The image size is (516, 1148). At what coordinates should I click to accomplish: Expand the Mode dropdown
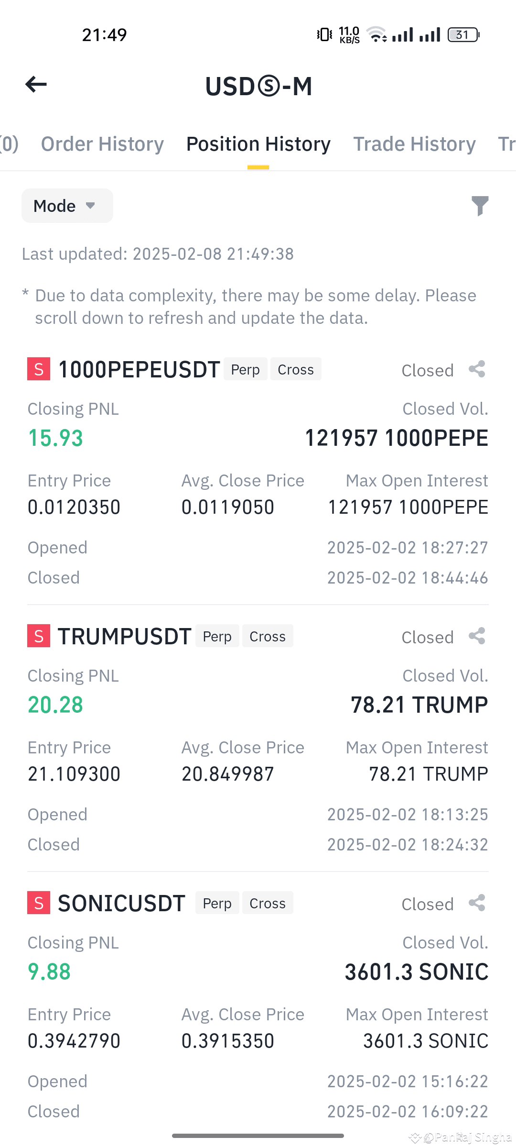click(x=67, y=206)
